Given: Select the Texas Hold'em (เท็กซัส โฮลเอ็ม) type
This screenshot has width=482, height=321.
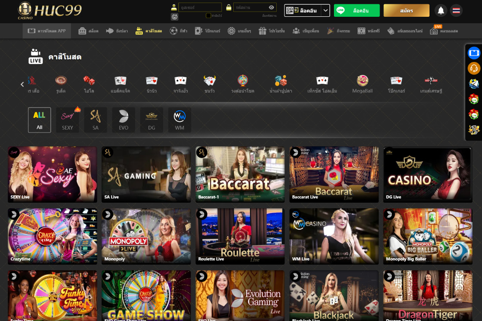Looking at the screenshot, I should click(x=322, y=84).
